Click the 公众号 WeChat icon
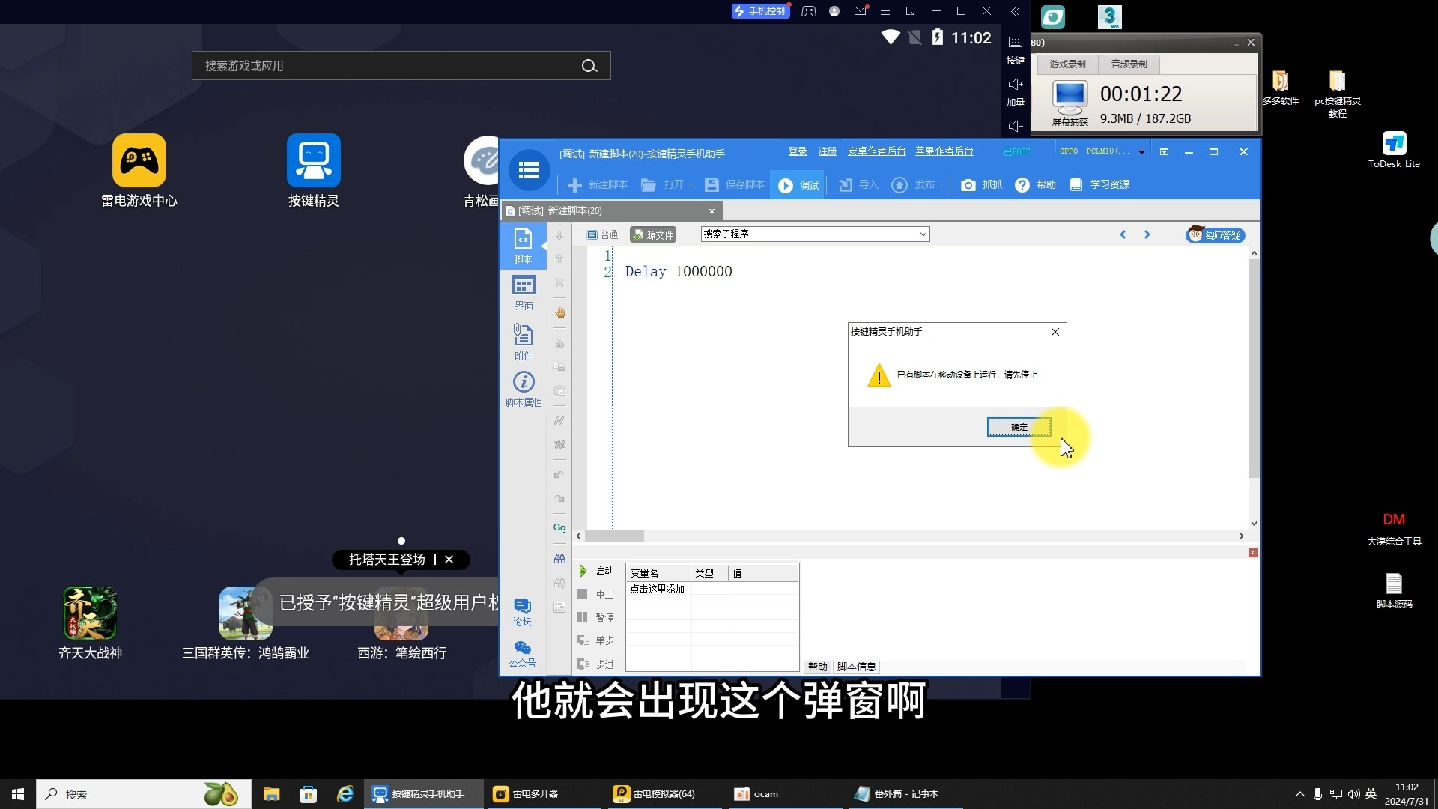The image size is (1438, 809). point(522,653)
